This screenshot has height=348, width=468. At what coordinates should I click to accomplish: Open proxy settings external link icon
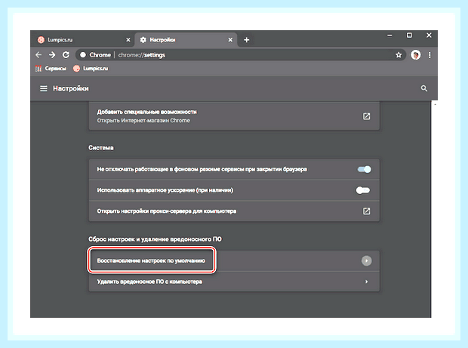[x=367, y=211]
